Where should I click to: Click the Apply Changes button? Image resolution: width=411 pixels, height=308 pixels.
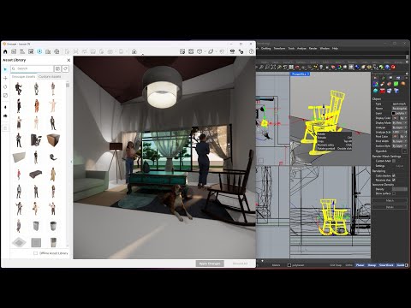point(210,264)
